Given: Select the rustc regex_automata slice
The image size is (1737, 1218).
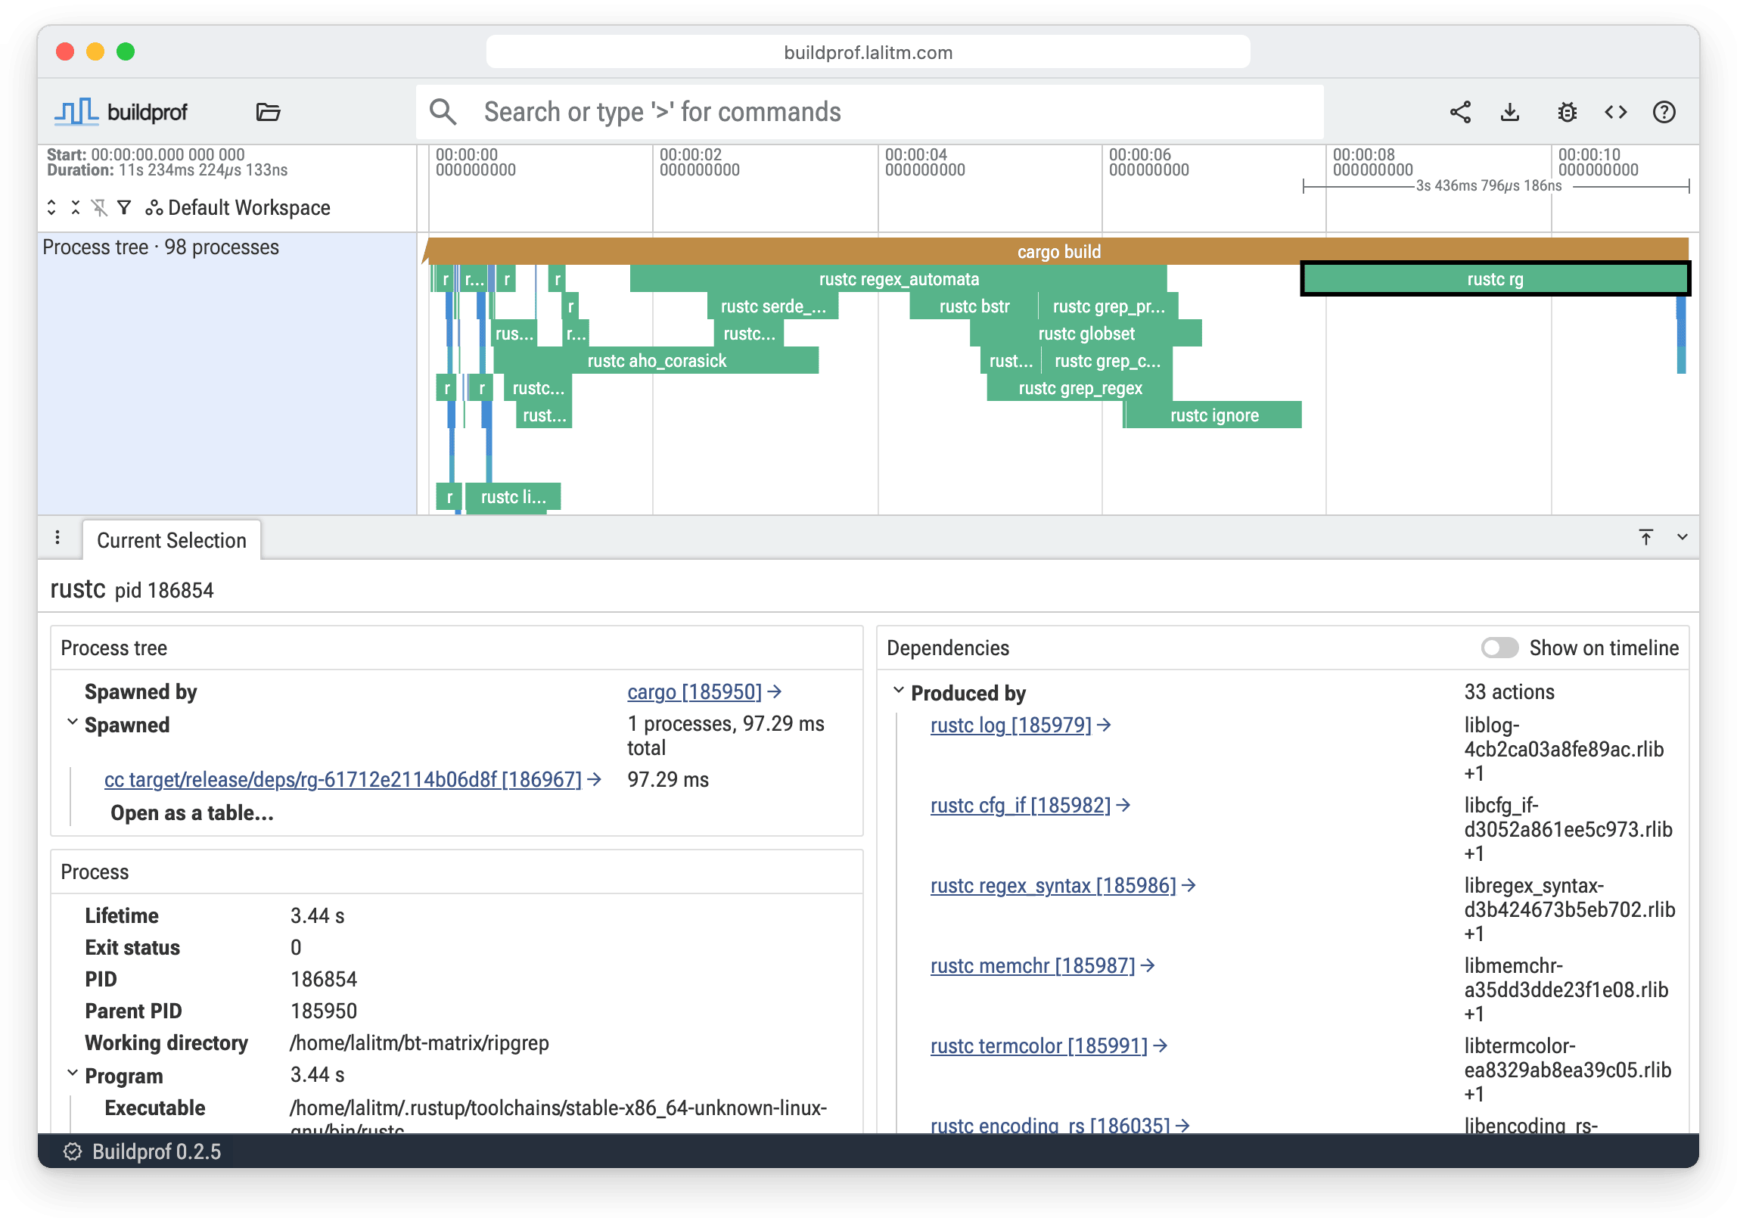Looking at the screenshot, I should coord(899,279).
